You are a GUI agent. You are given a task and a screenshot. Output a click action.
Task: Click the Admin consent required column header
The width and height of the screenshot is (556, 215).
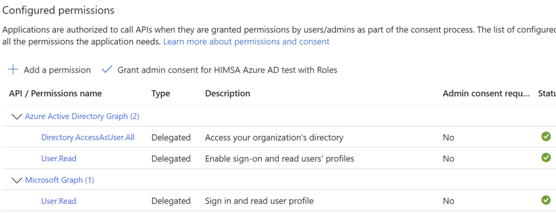pos(486,93)
